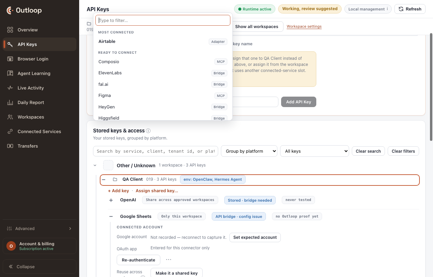Focus the stored keys search field

point(156,151)
